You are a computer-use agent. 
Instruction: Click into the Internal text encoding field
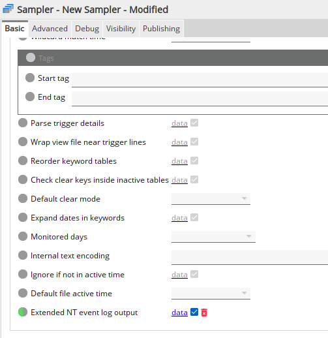coord(250,257)
